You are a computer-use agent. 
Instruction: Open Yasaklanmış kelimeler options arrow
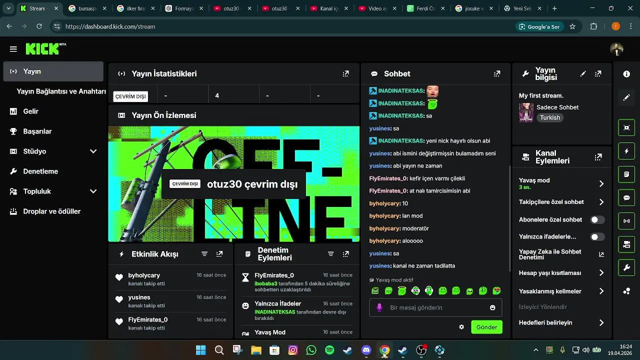(601, 291)
